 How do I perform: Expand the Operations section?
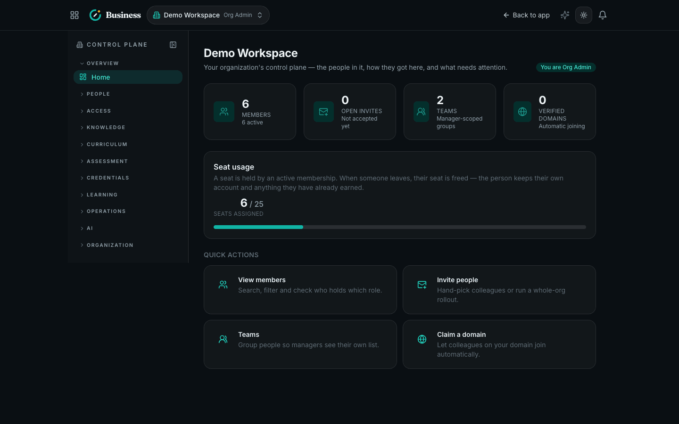tap(103, 212)
